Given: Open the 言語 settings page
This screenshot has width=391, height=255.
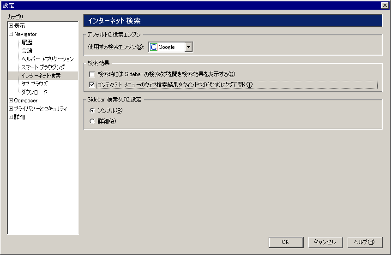Looking at the screenshot, I should coord(27,51).
